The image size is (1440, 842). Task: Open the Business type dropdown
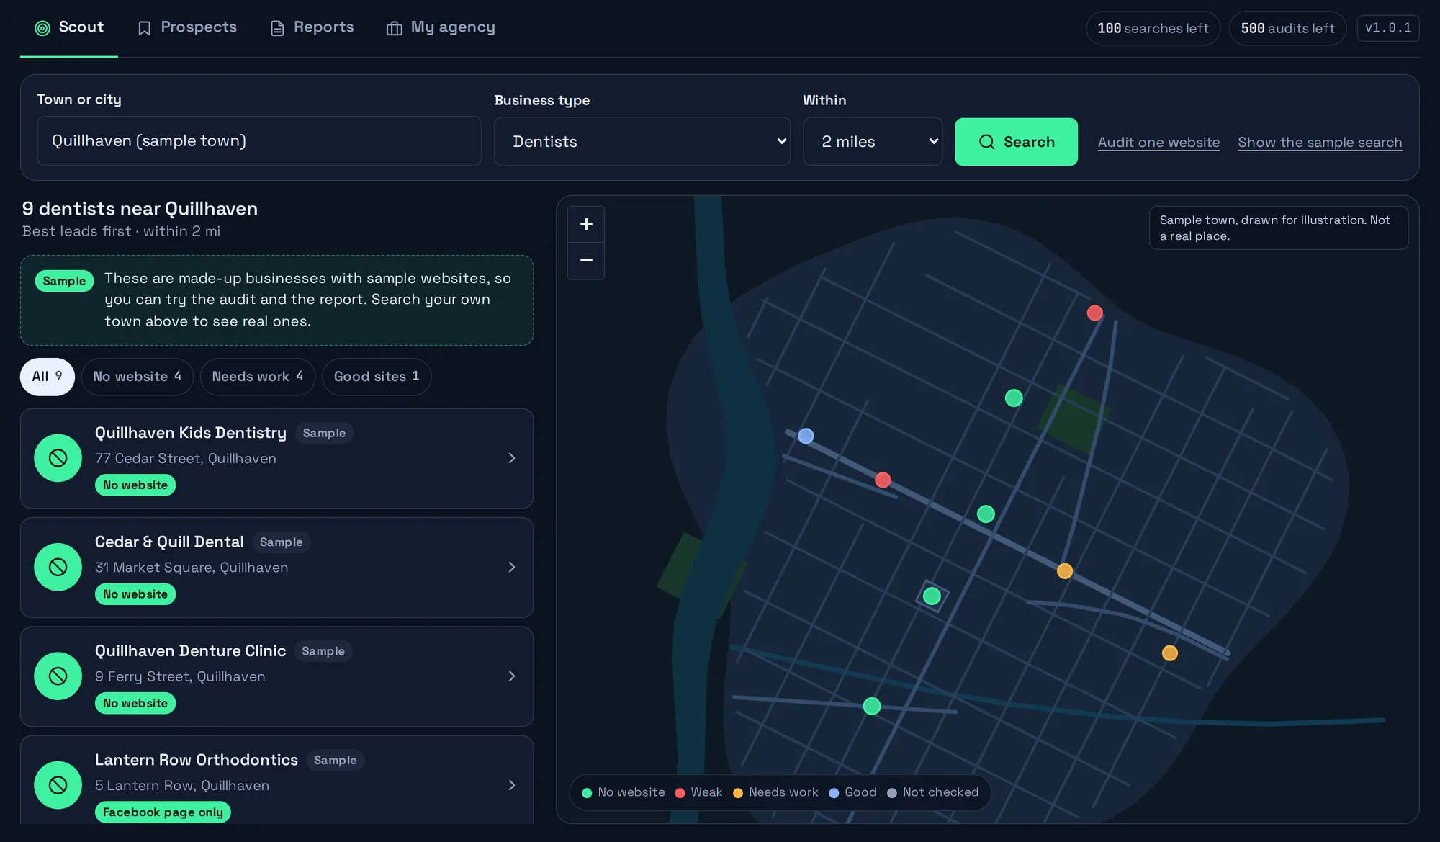[x=642, y=142]
